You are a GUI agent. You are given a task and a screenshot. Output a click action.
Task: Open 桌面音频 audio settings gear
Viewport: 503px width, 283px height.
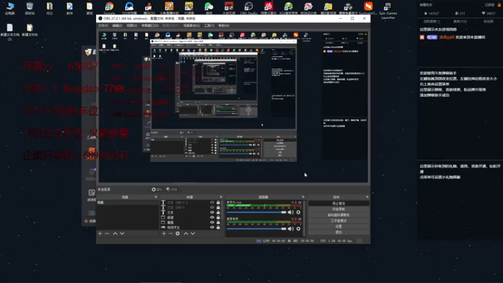point(298,229)
